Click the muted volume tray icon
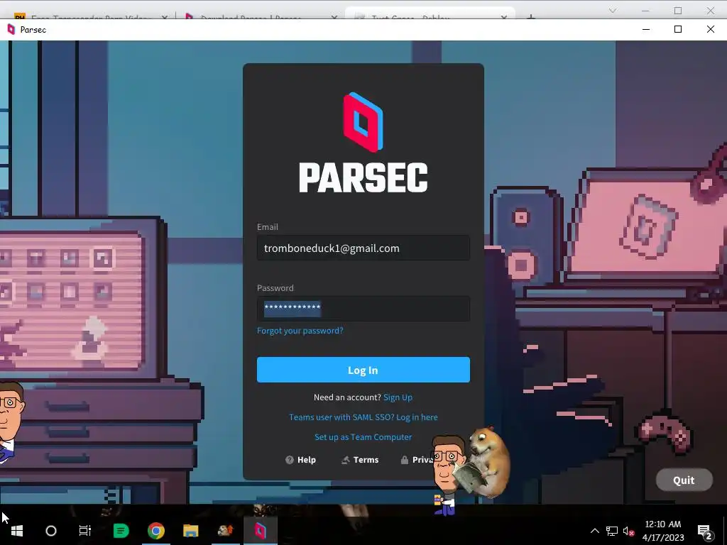The height and width of the screenshot is (545, 727). coord(628,531)
